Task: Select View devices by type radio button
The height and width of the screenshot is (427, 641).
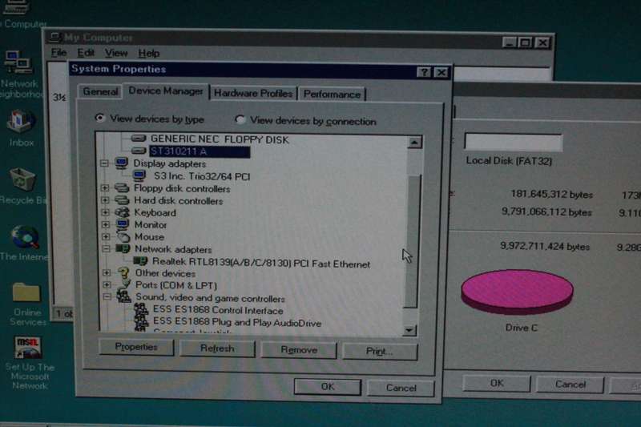Action: [99, 118]
